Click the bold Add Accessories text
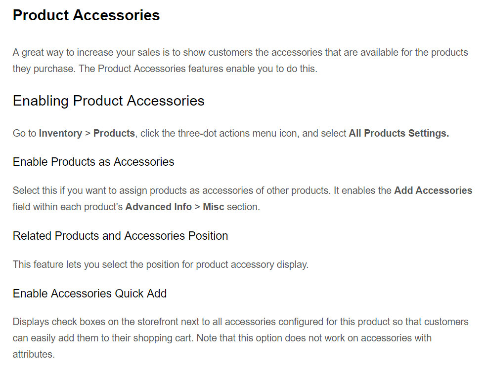Image resolution: width=485 pixels, height=368 pixels. click(x=433, y=190)
